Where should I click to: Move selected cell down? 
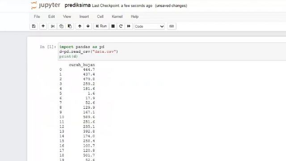[x=88, y=26]
